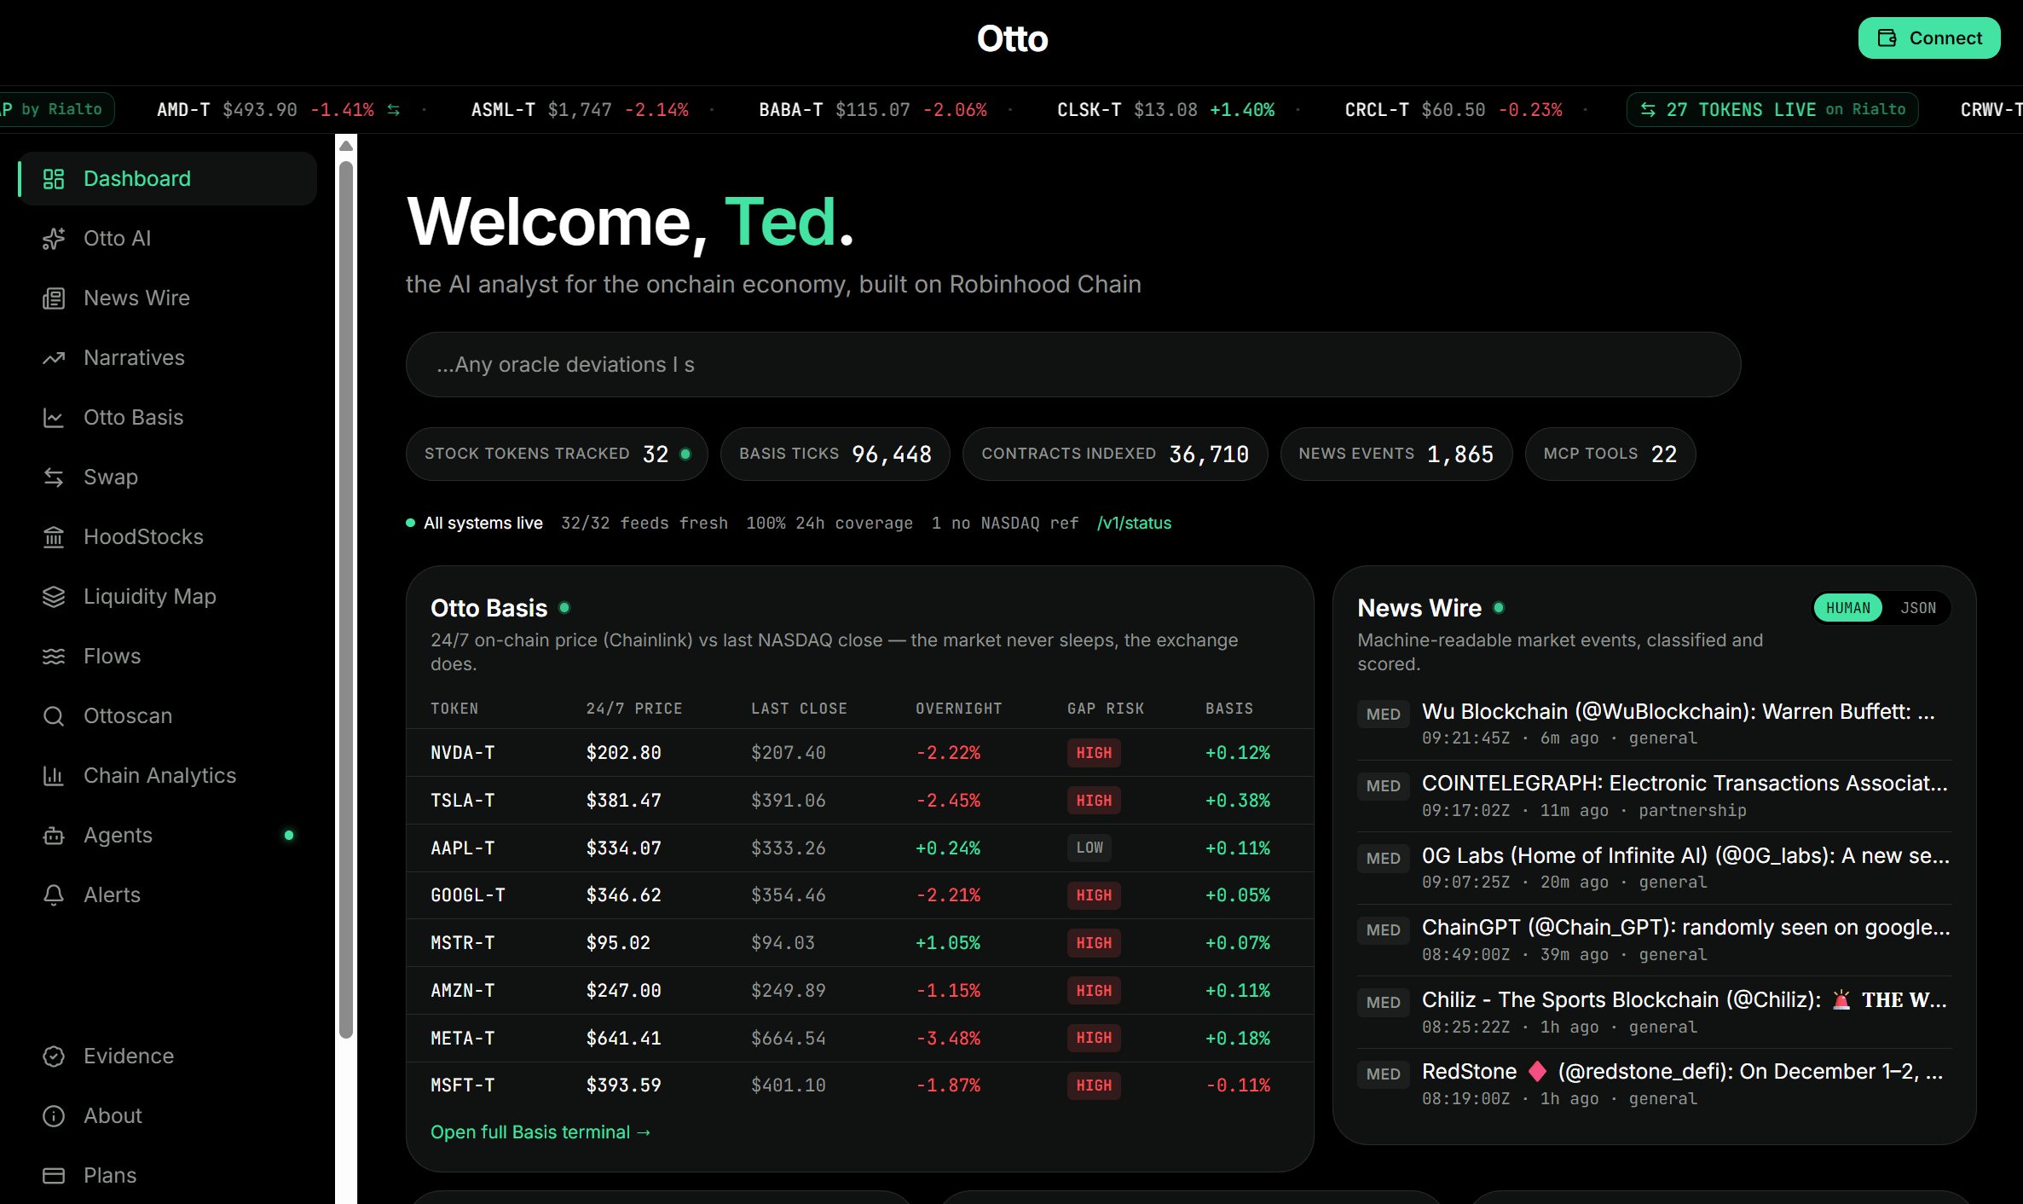Screen dimensions: 2023x1204
Task: Click the HoodStocks bank icon
Action: 54,537
